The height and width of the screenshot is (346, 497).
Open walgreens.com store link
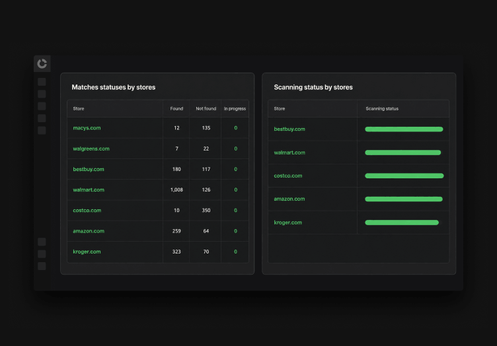pos(91,149)
